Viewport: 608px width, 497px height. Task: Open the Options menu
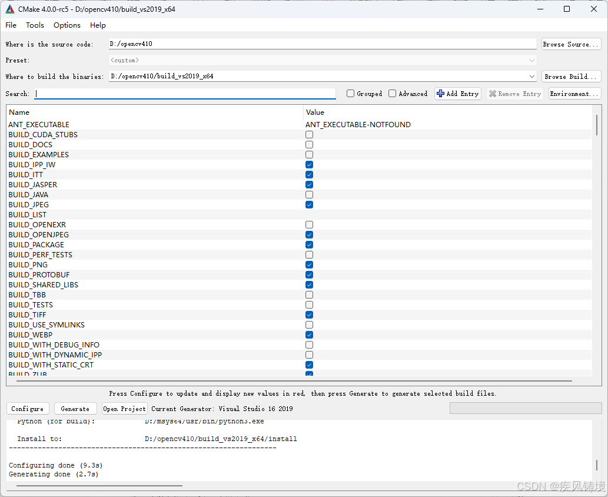tap(67, 25)
